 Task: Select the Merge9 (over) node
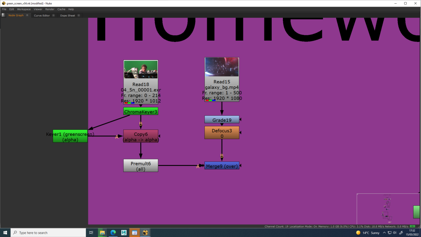click(x=222, y=166)
